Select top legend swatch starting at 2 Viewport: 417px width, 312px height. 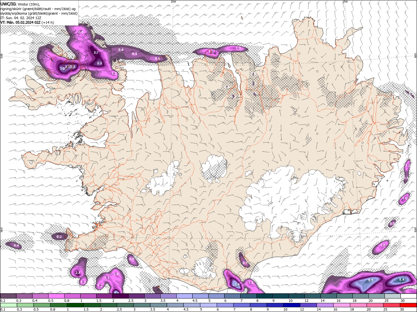(x=120, y=296)
